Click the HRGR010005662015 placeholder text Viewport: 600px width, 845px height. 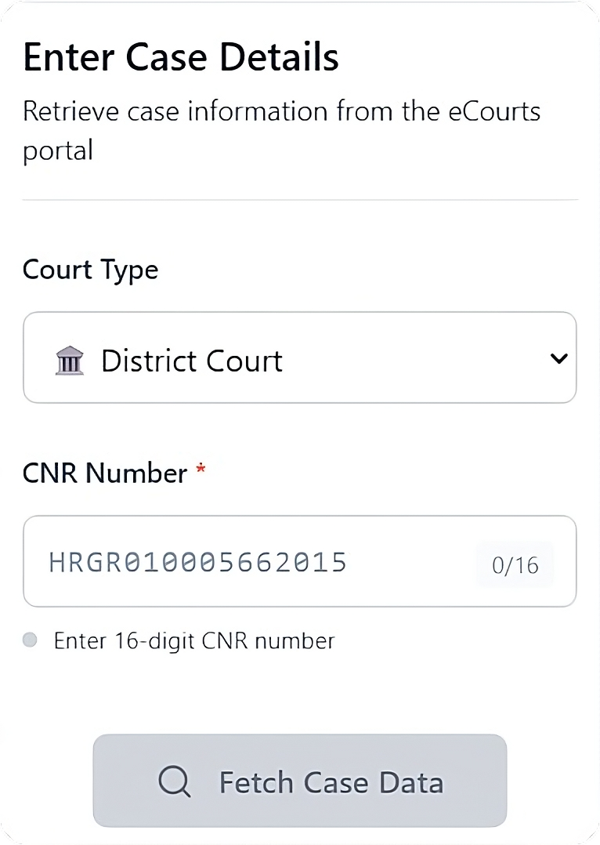coord(198,561)
